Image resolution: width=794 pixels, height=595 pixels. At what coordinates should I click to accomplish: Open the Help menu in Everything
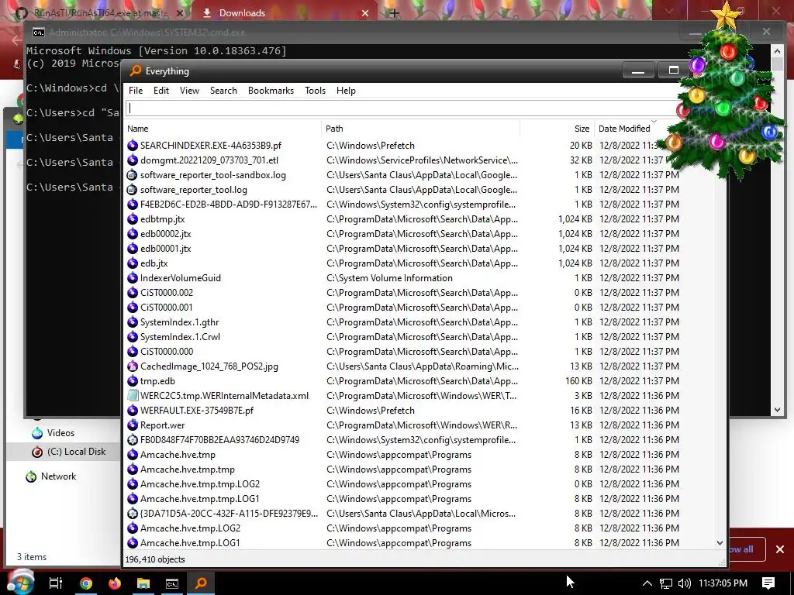[346, 91]
